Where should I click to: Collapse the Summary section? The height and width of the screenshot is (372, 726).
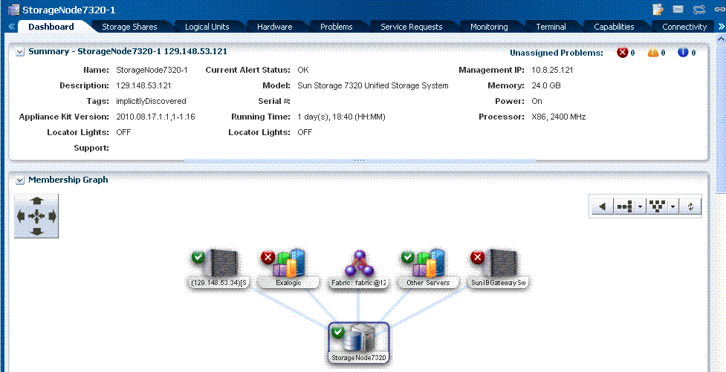point(20,52)
